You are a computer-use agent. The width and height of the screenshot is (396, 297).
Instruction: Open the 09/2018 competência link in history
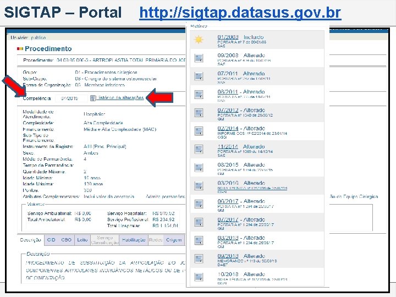228,256
